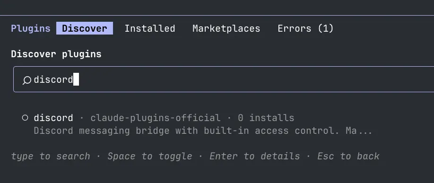434x183 pixels.
Task: Click the 'Esc to back' hint
Action: pos(348,156)
